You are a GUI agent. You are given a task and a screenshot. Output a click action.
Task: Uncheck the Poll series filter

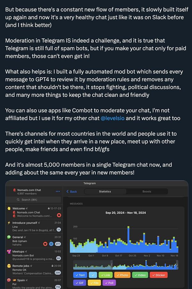click(x=109, y=283)
